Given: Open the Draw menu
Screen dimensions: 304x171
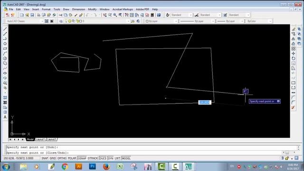Looking at the screenshot, I should pyautogui.click(x=66, y=9).
